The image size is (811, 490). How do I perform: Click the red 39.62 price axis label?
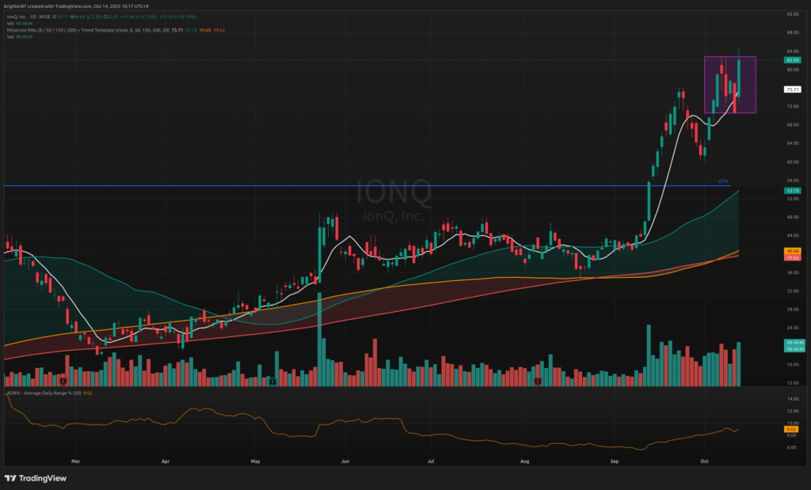tap(791, 258)
